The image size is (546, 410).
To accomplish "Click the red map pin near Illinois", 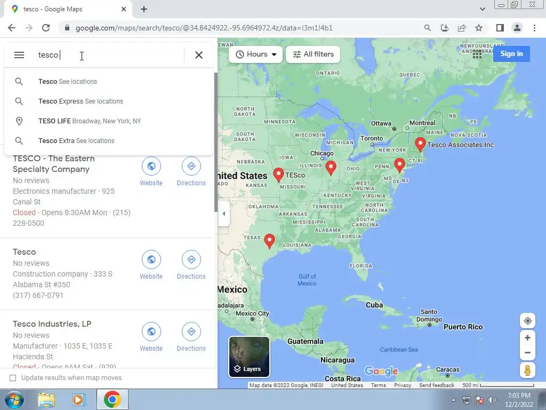I will [331, 168].
